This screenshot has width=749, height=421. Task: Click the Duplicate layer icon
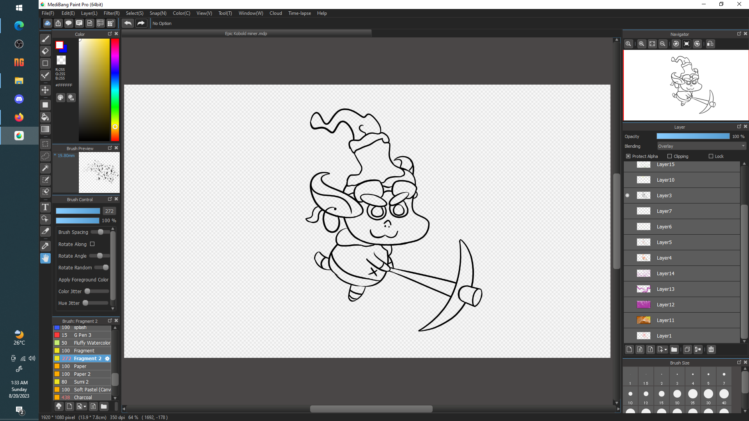pyautogui.click(x=687, y=350)
